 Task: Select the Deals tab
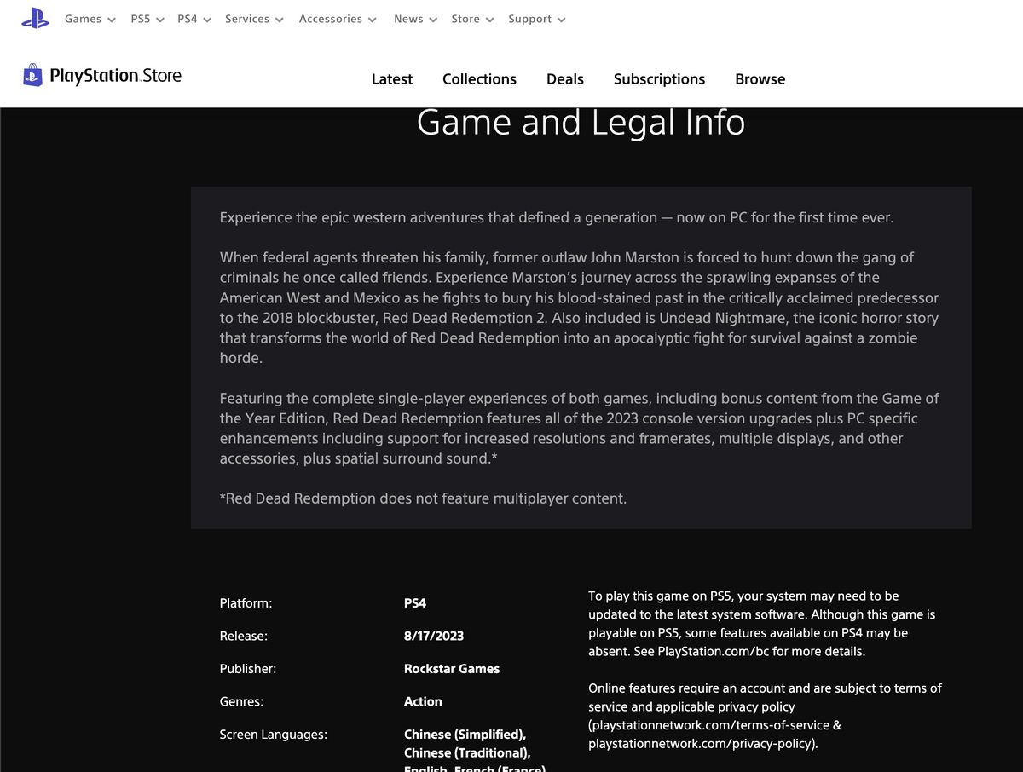tap(565, 78)
